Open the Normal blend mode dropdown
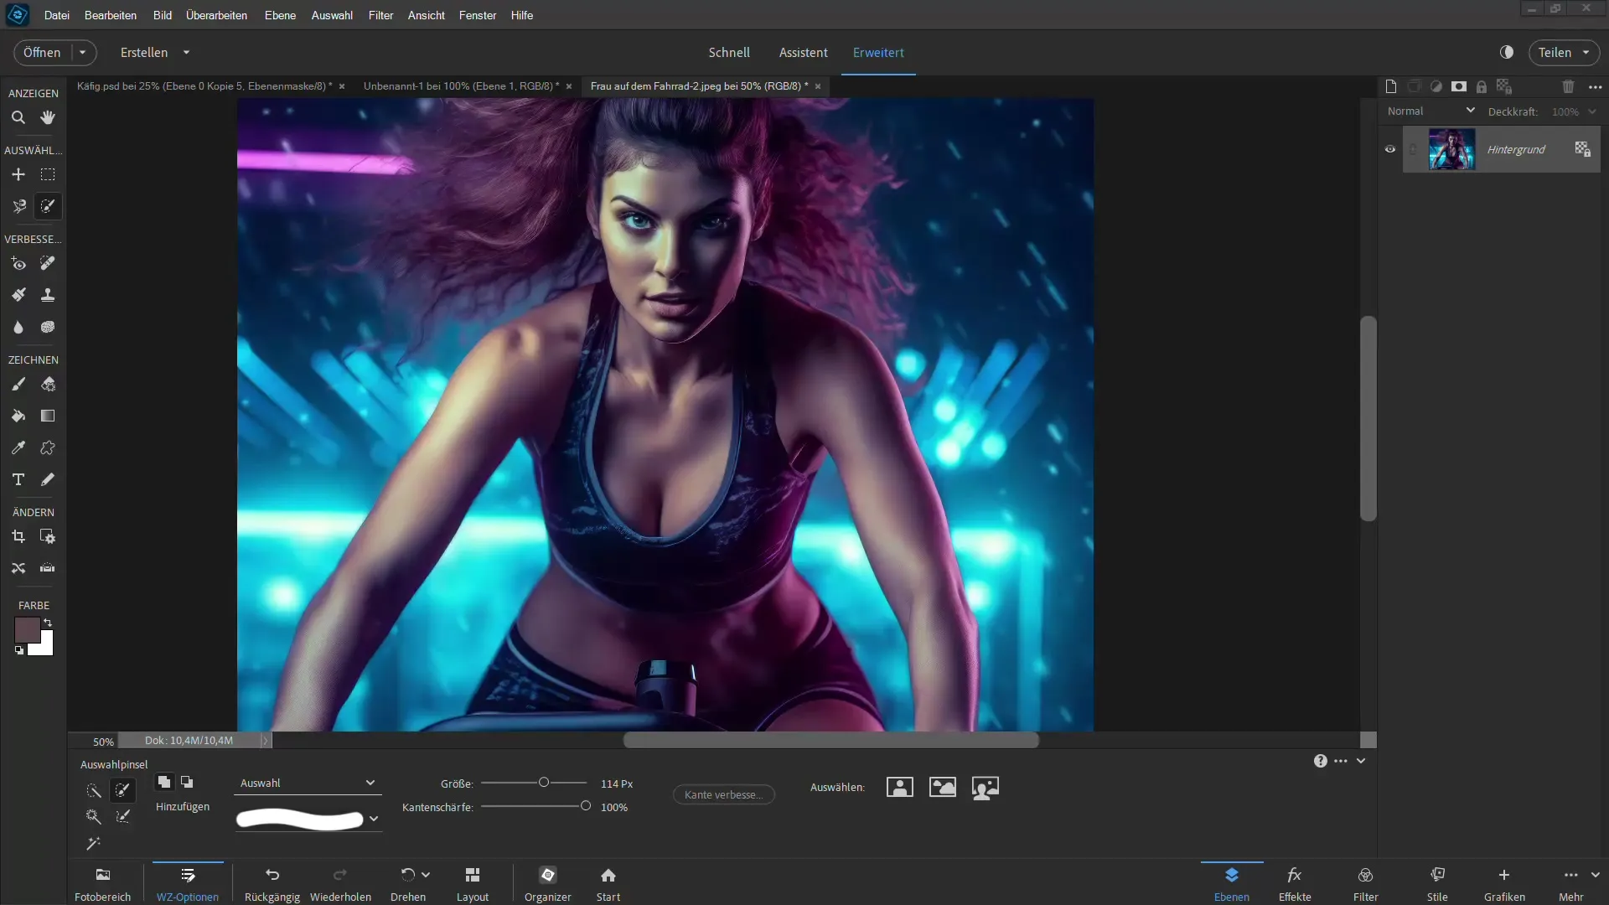1609x905 pixels. click(x=1431, y=111)
